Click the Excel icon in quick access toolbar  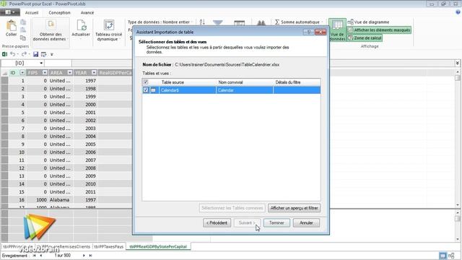click(4, 54)
